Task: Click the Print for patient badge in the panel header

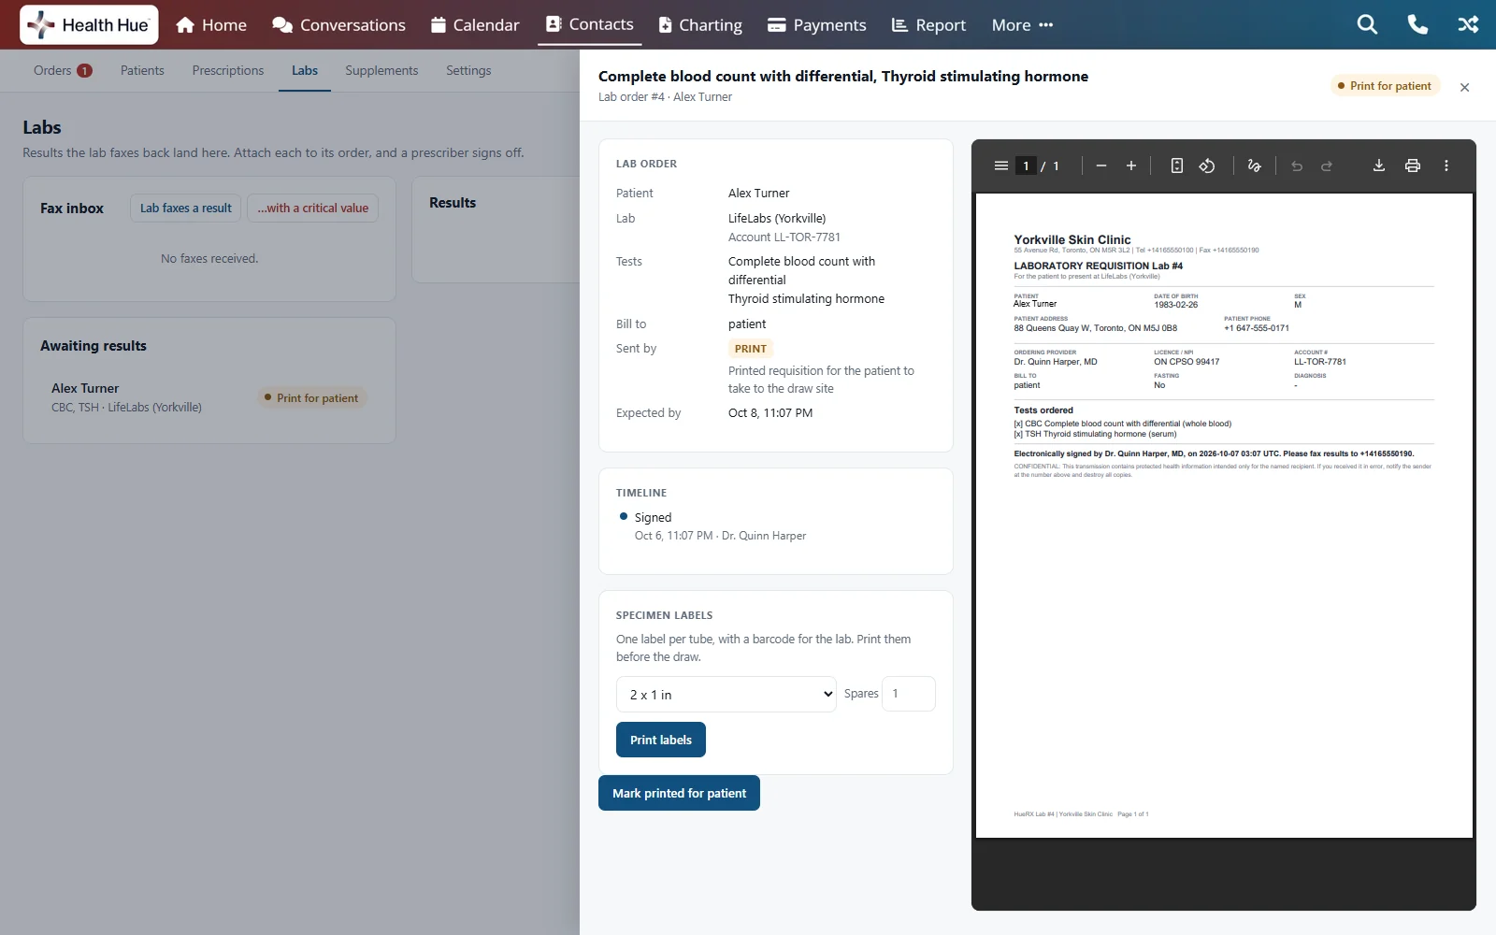Action: 1386,85
